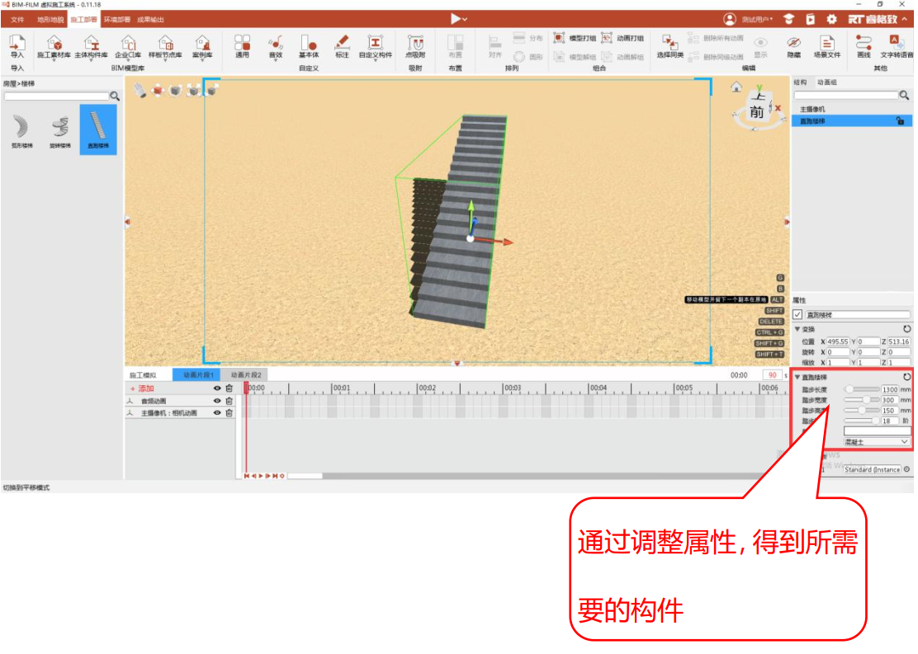Click the graduation cap tutorial icon
Screen dimensions: 918x654
pos(789,19)
